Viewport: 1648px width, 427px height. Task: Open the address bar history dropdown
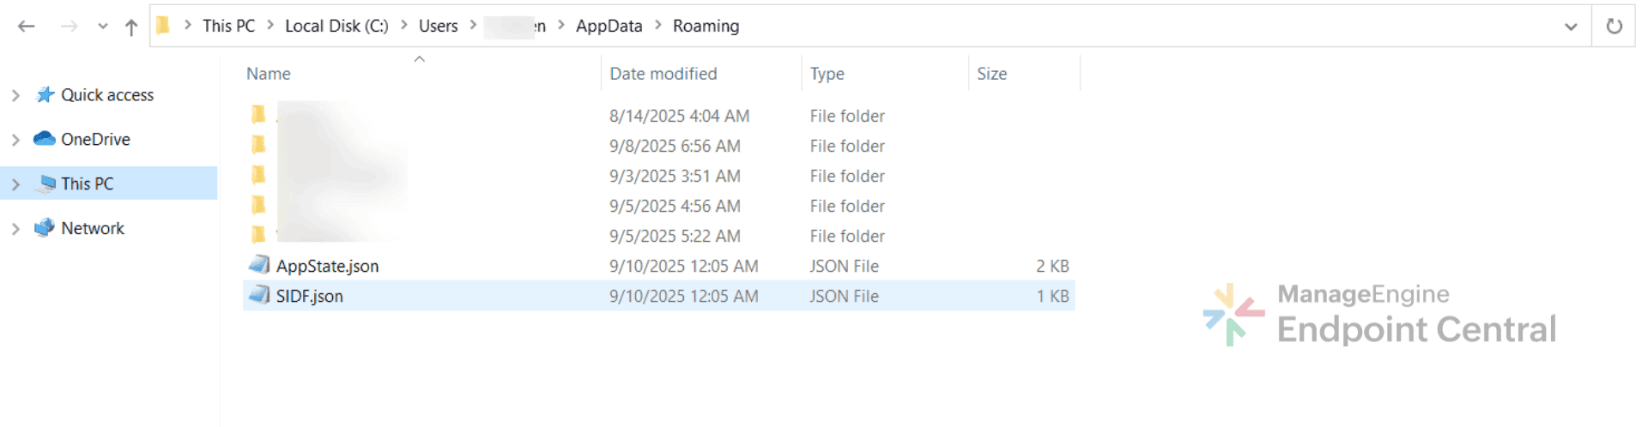(1571, 27)
